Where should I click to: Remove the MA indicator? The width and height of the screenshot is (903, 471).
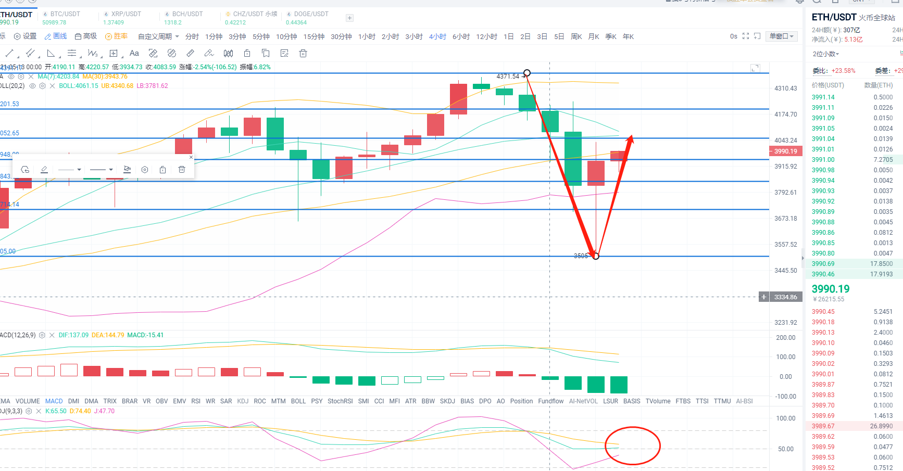tap(31, 77)
